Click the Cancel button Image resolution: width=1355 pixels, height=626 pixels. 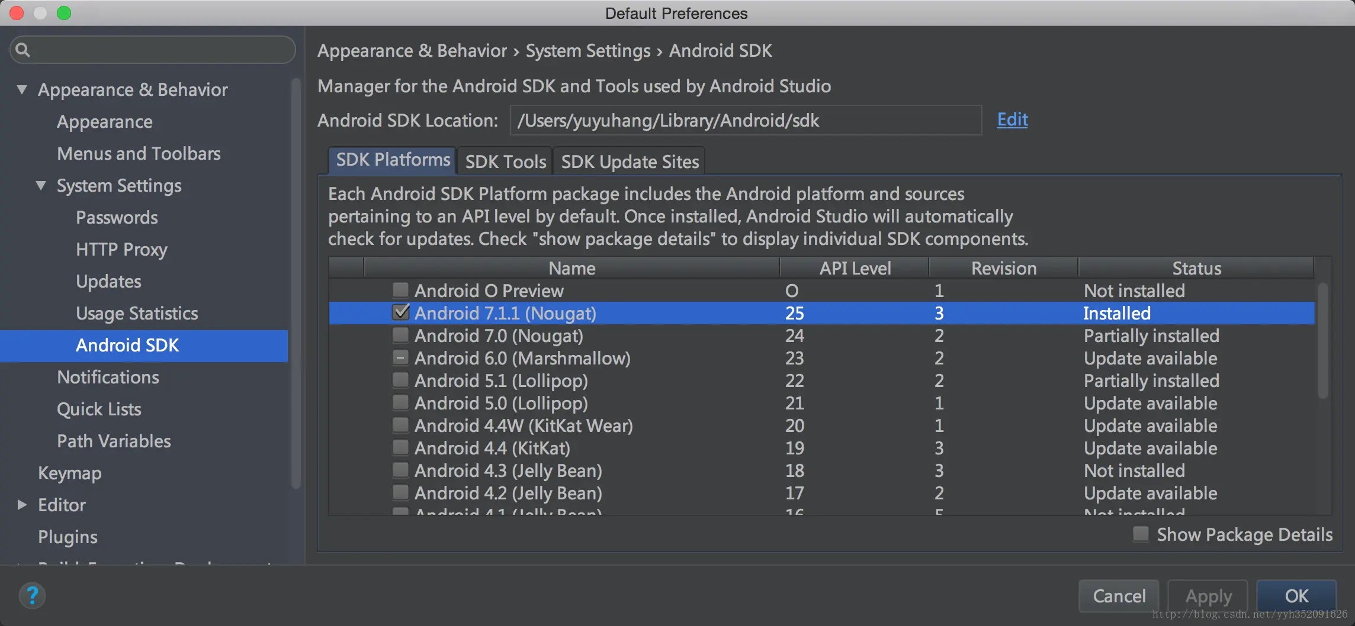(x=1119, y=596)
